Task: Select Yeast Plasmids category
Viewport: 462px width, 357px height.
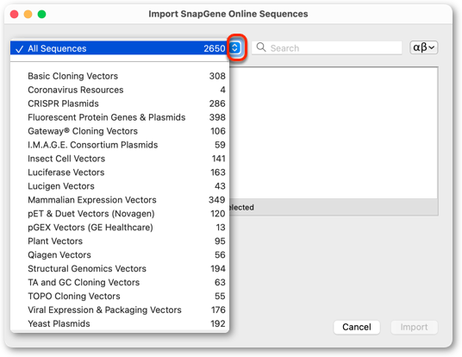Action: point(120,323)
